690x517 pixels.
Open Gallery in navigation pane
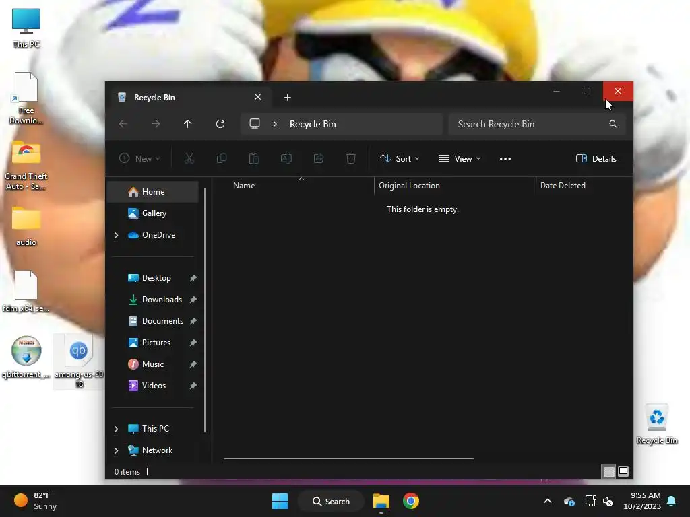153,213
